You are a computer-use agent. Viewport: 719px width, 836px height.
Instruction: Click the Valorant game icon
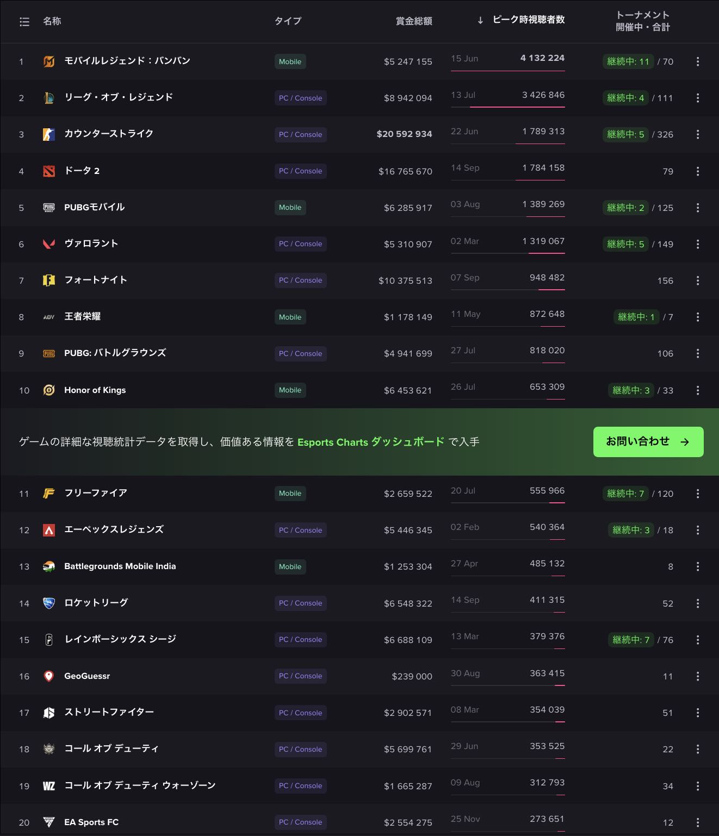click(49, 244)
